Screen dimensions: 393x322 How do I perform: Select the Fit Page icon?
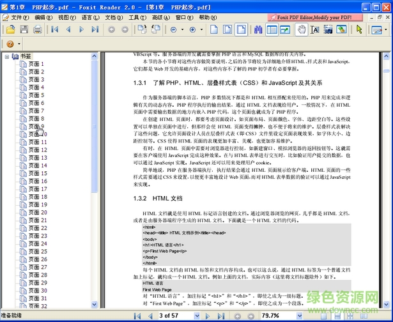[x=227, y=29]
